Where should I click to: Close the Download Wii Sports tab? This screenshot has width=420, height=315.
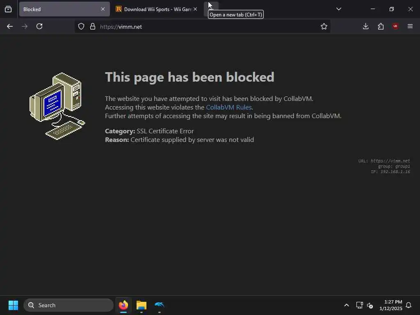coord(195,9)
